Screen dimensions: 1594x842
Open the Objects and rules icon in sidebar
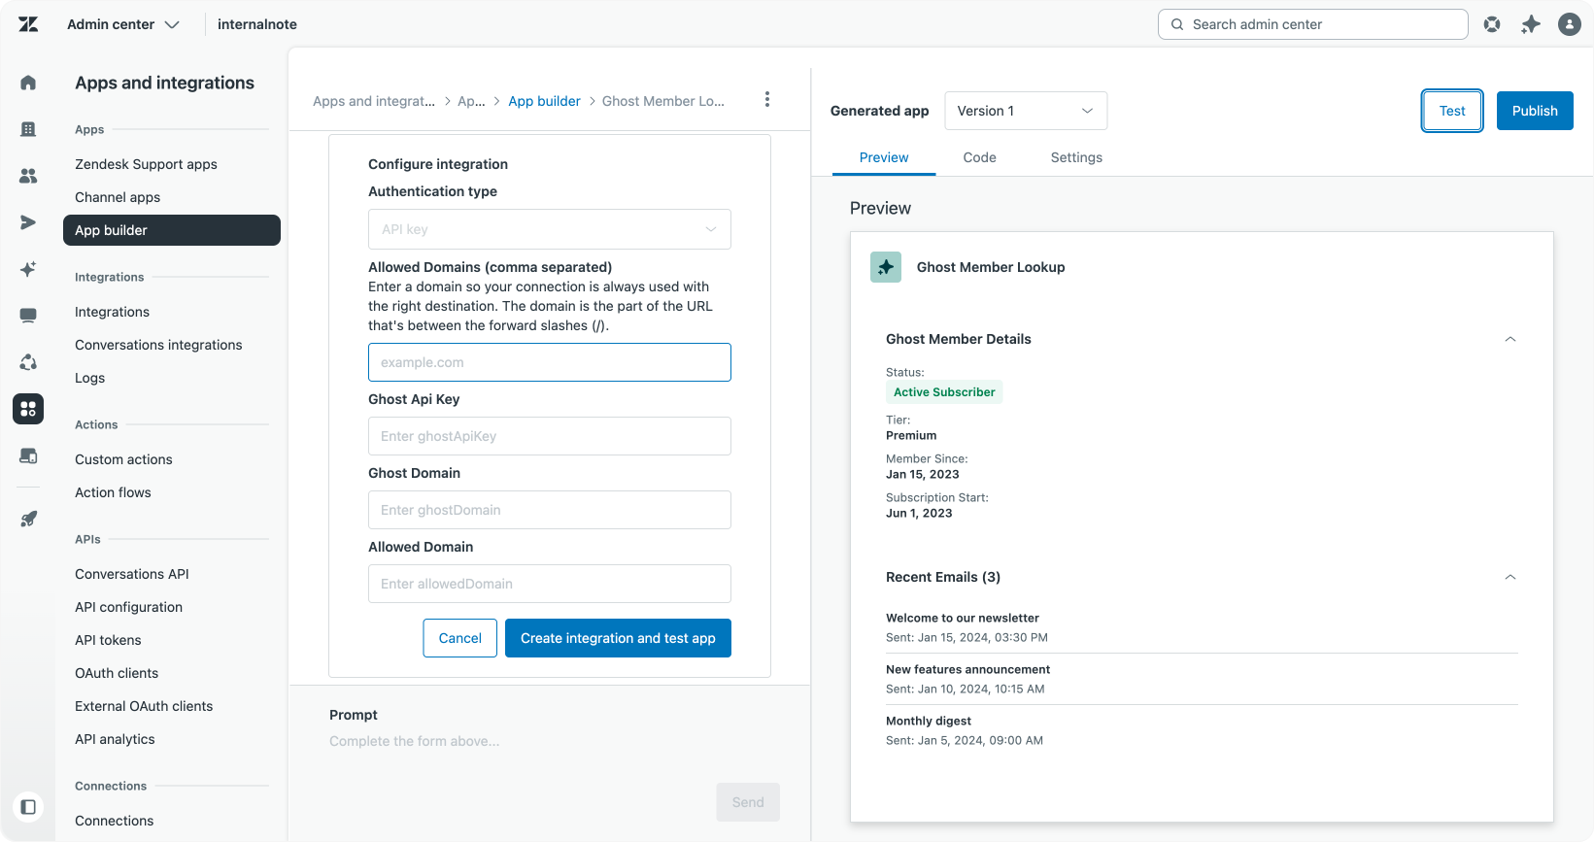coord(28,362)
